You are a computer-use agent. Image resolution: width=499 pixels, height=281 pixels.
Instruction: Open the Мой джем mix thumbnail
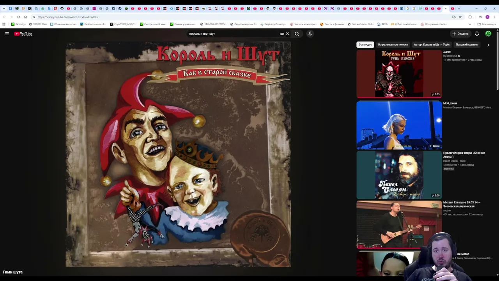[x=399, y=125]
